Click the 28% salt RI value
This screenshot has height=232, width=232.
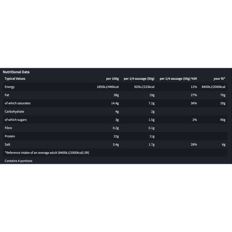pyautogui.click(x=194, y=144)
